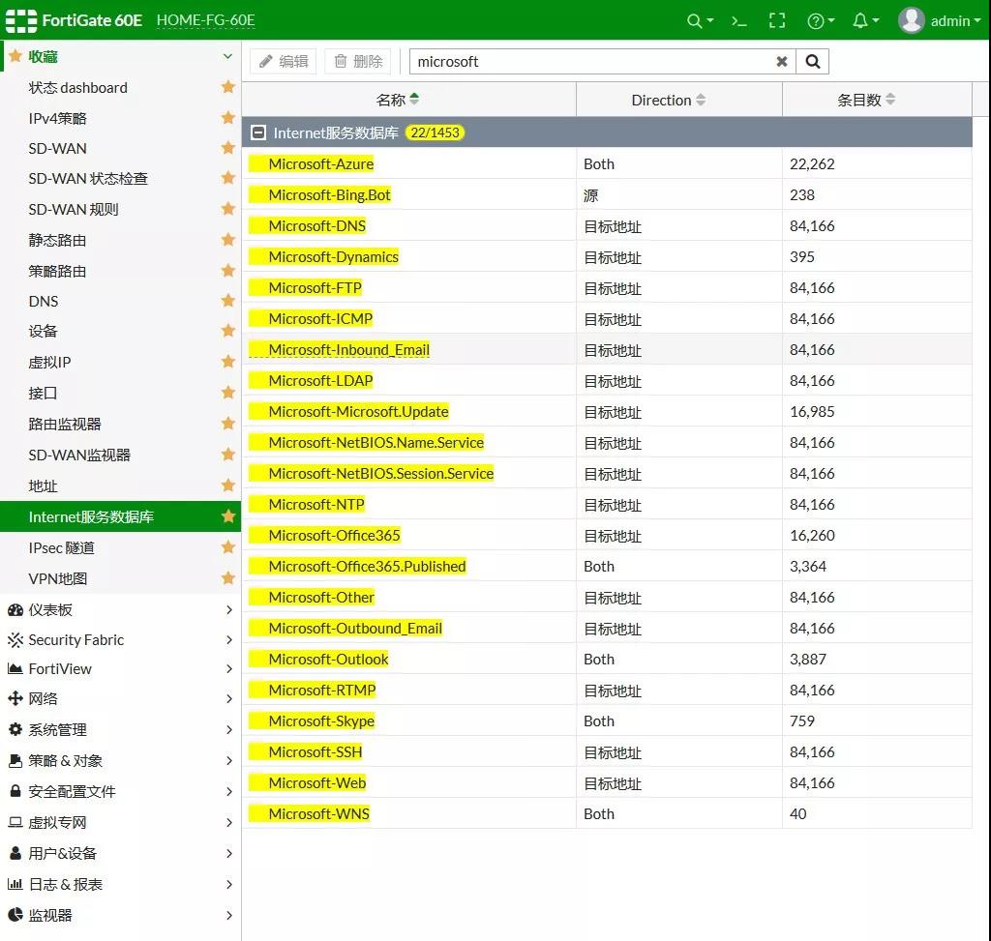Click the 编辑 edit button
The width and height of the screenshot is (991, 941).
pos(284,61)
